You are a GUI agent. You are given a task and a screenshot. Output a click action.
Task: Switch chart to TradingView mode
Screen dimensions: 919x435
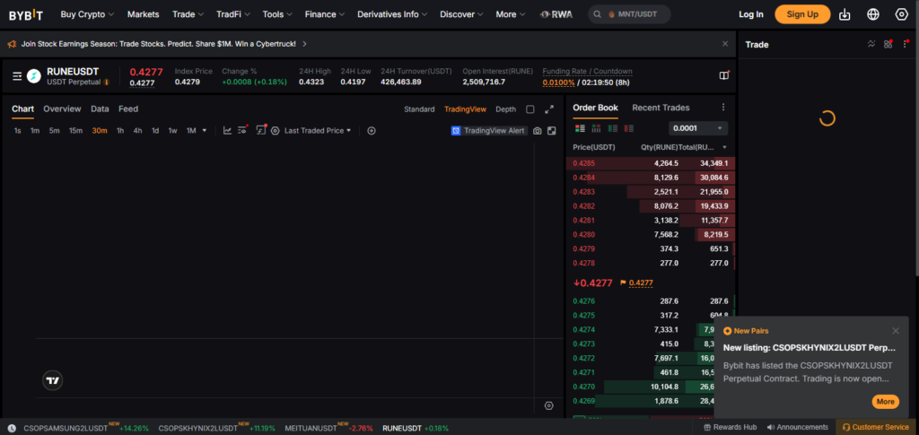(466, 109)
